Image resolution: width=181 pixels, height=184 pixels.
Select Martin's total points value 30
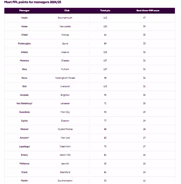[105, 181]
